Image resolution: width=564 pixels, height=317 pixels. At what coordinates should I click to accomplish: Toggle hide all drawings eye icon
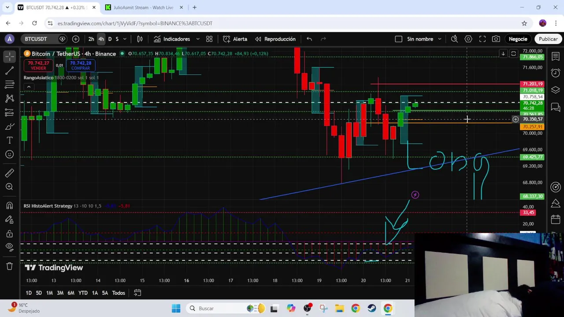9,248
